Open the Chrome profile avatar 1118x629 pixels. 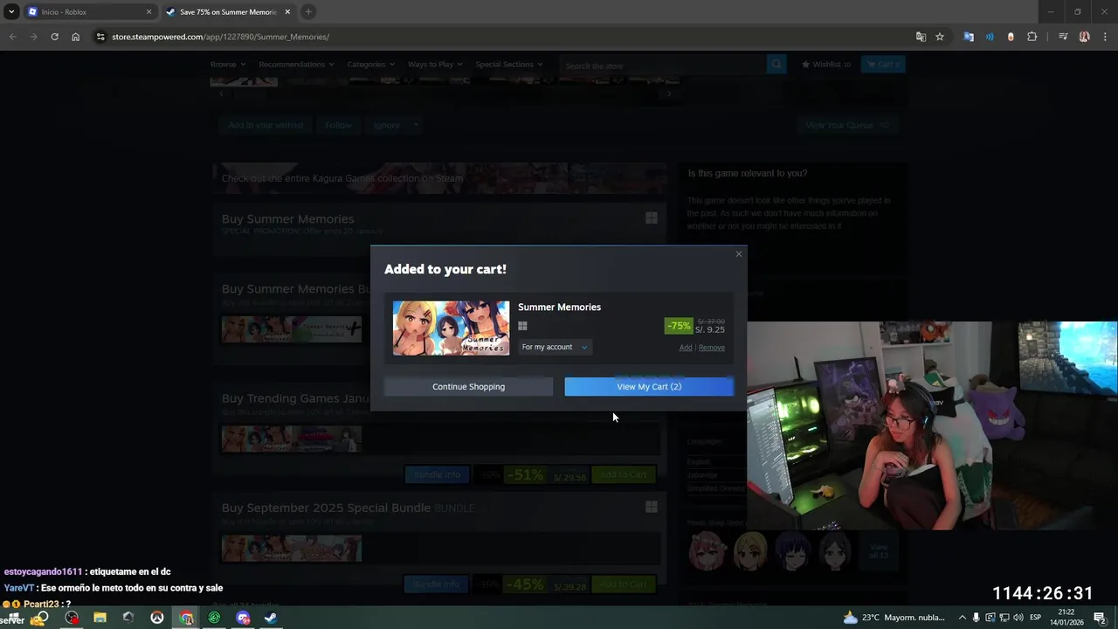point(1085,37)
